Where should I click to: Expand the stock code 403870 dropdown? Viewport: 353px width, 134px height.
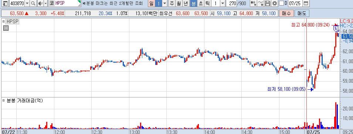click(x=27, y=3)
